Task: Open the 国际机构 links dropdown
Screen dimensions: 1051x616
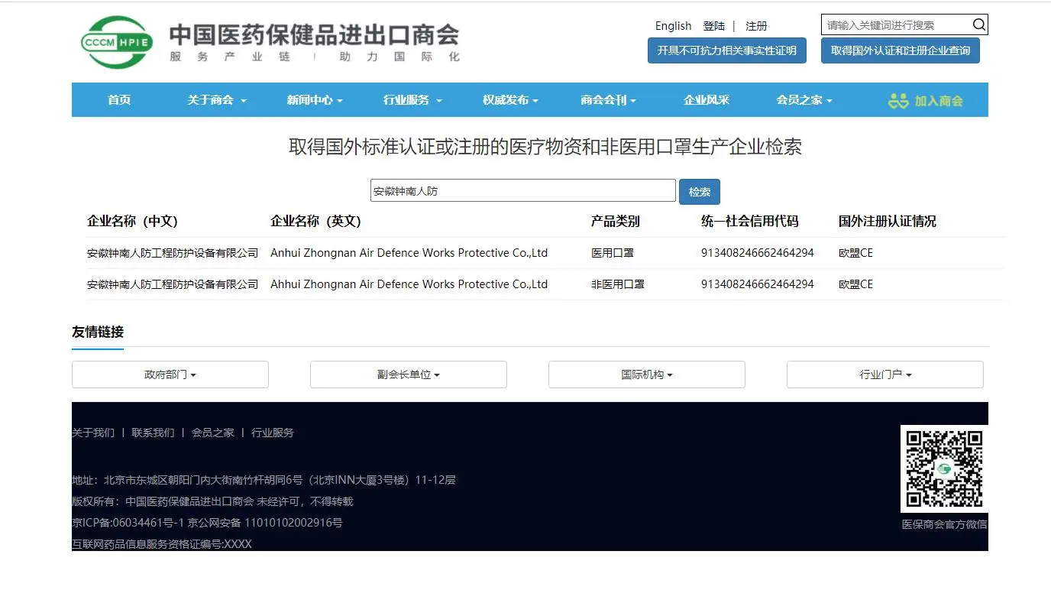Action: (x=646, y=374)
